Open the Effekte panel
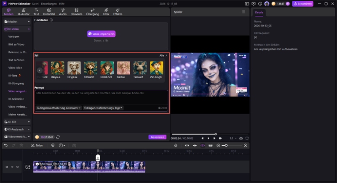 coord(118,12)
